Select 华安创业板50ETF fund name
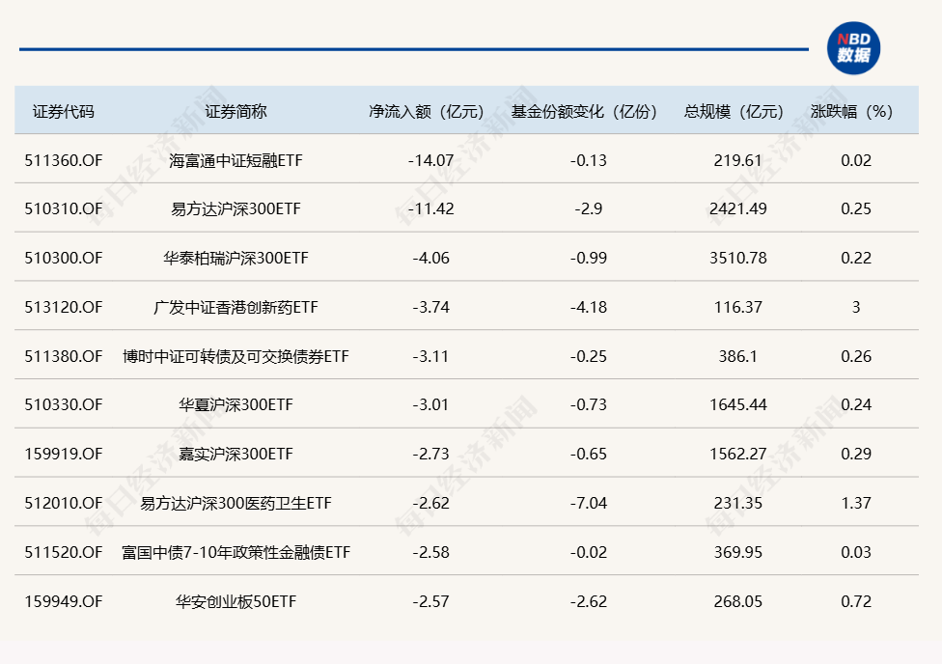Viewport: 942px width, 664px height. [235, 602]
